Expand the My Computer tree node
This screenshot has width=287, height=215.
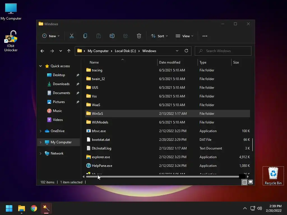click(40, 142)
